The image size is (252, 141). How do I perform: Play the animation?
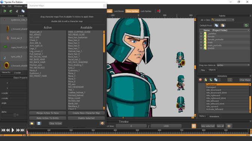13,130
